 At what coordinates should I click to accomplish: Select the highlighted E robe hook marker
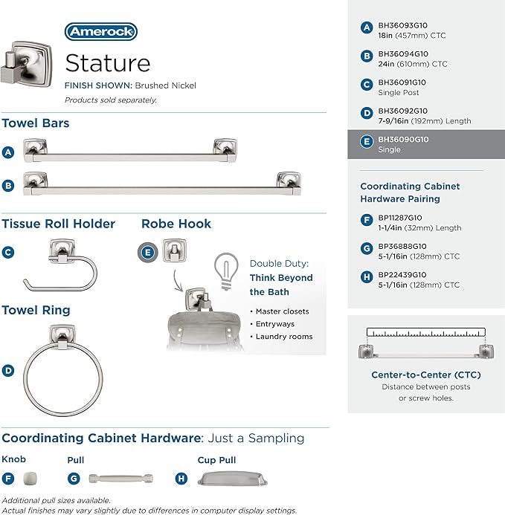pos(147,253)
